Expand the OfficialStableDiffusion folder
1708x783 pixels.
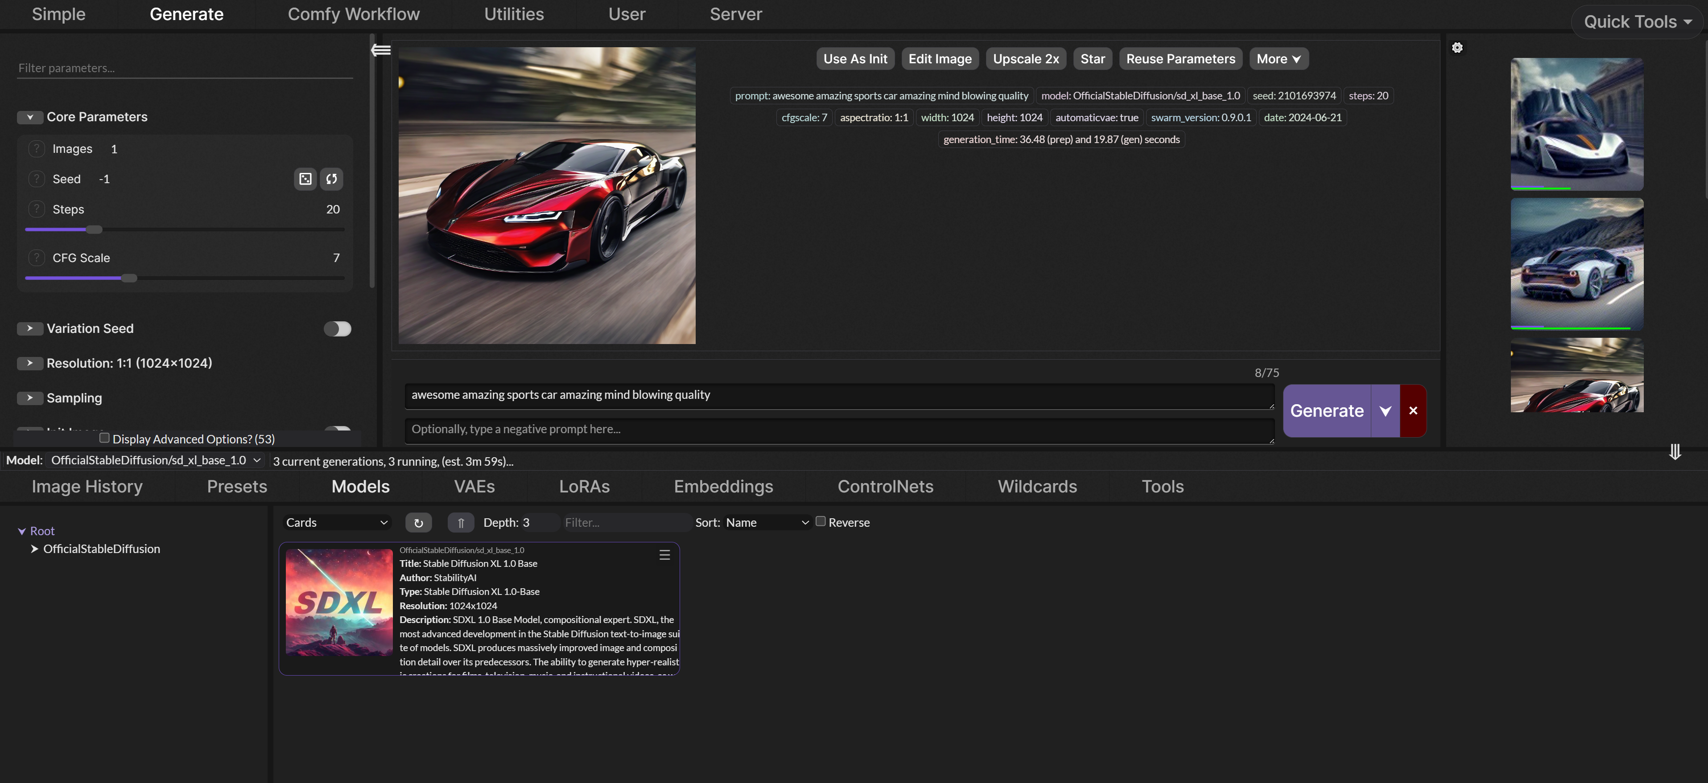point(34,549)
